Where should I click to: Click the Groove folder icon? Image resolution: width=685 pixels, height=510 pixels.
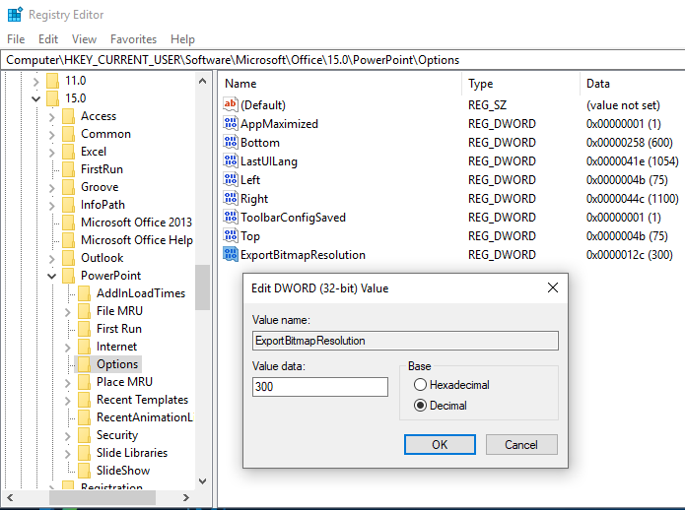[x=68, y=187]
